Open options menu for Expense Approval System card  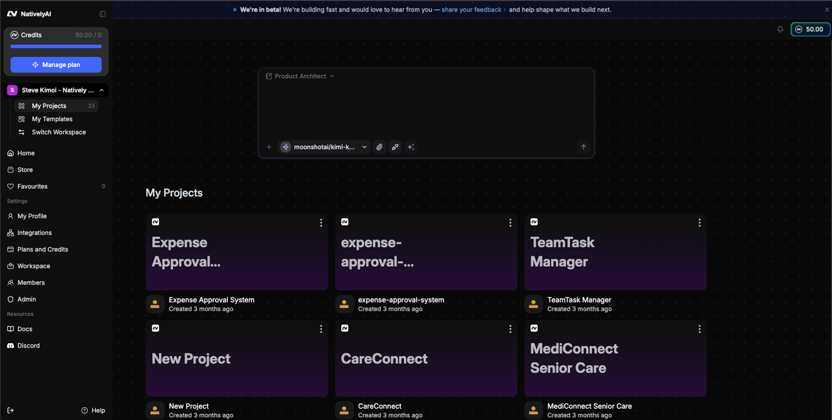321,223
